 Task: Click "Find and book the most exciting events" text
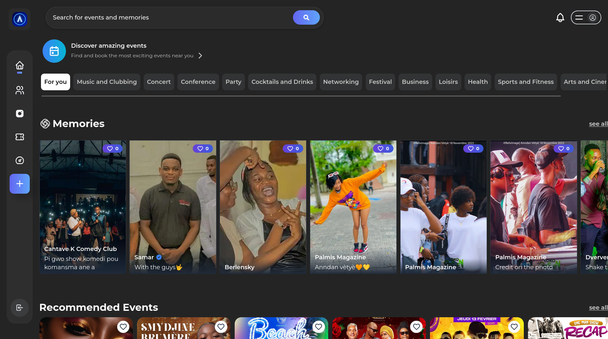132,56
